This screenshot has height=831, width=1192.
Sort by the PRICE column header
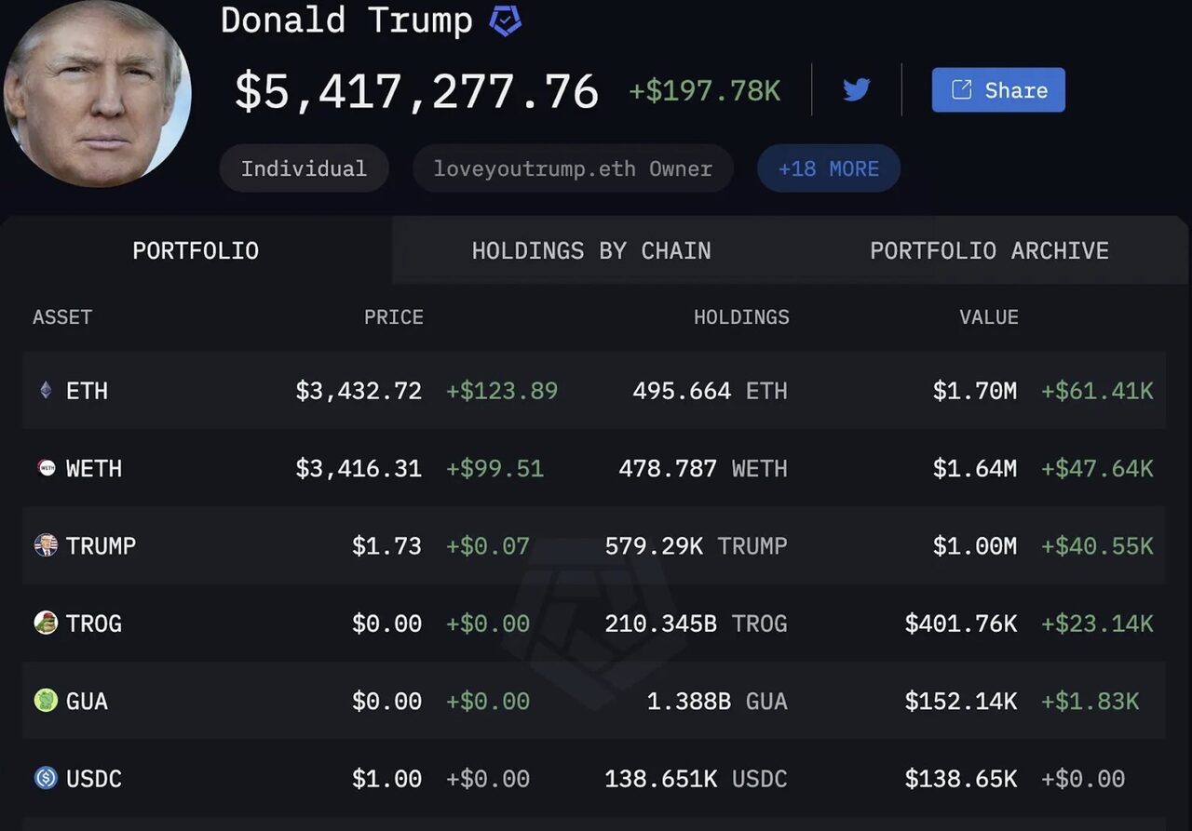[393, 317]
